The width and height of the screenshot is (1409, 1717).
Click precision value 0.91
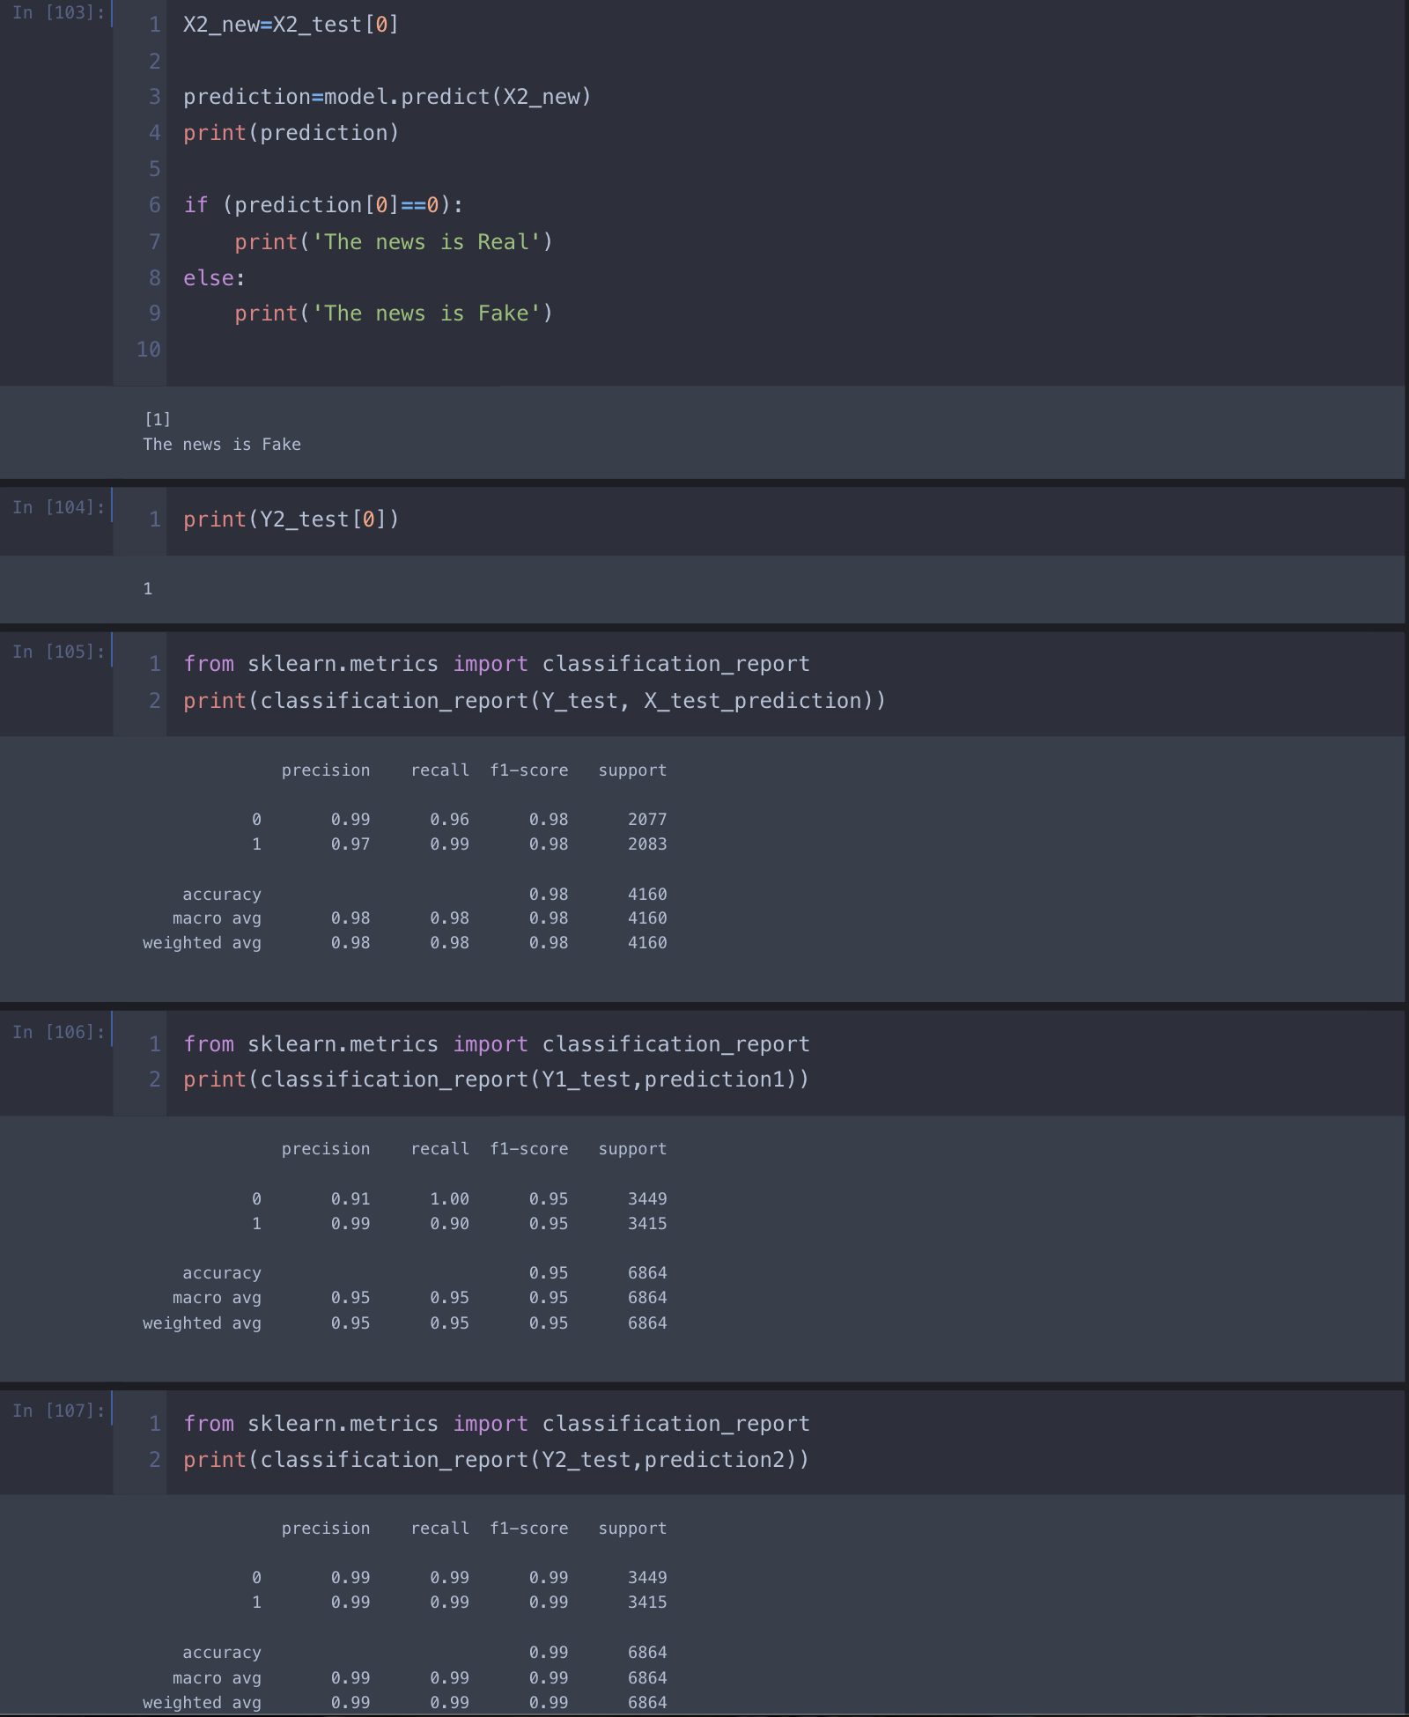(350, 1199)
